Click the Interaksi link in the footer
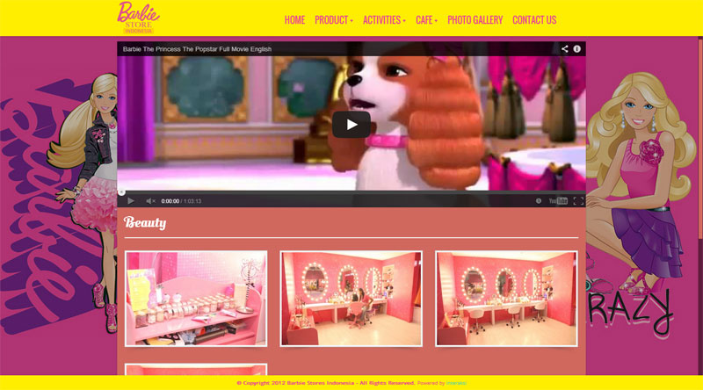This screenshot has height=390, width=703. coord(456,383)
